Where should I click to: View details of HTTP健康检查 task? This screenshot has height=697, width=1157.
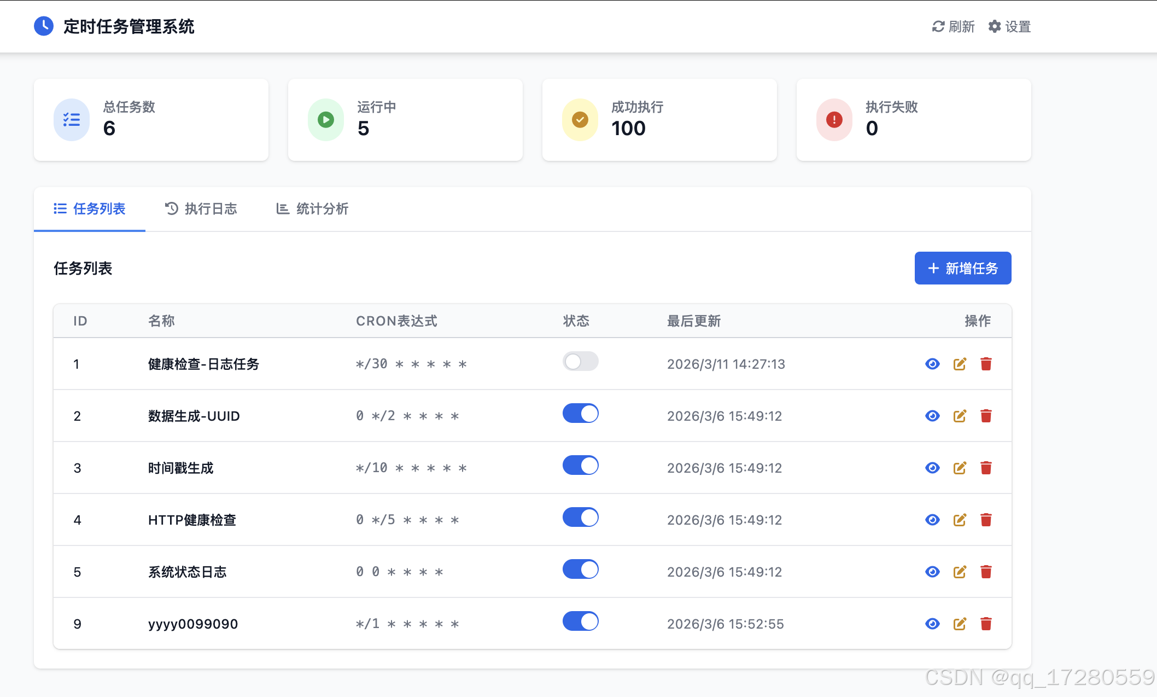[932, 520]
